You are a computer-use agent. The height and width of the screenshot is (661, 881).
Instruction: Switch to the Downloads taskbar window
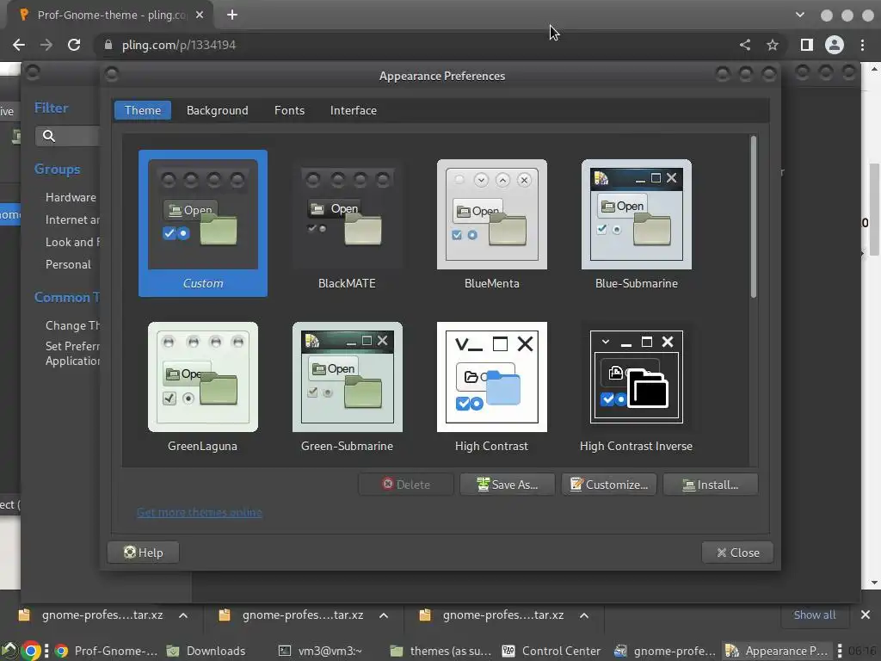click(206, 651)
